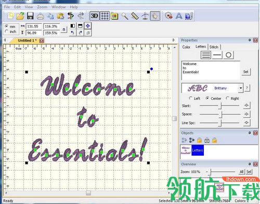The image size is (260, 204).
Task: Open the Help menu
Action: pyautogui.click(x=74, y=7)
